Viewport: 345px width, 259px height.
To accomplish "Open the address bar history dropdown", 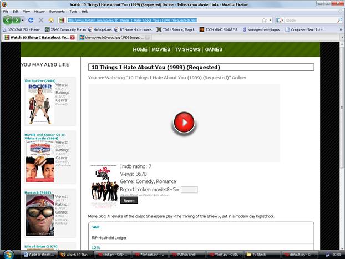I will [270, 21].
